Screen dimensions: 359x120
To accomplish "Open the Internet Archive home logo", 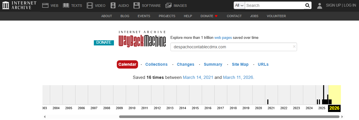I will point(19,5).
